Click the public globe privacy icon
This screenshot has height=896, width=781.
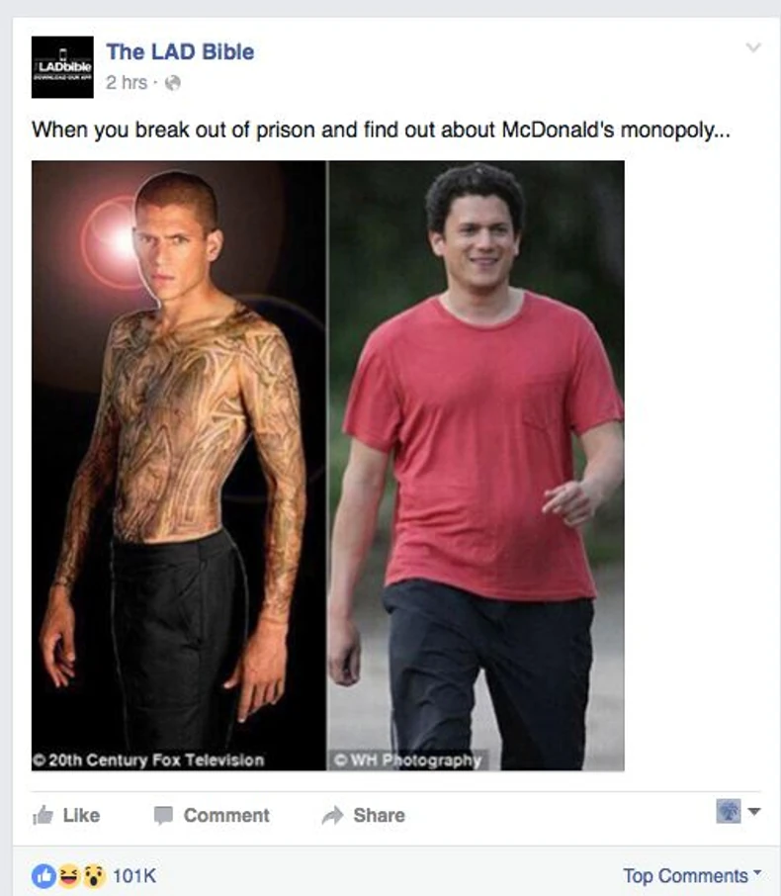[x=173, y=83]
